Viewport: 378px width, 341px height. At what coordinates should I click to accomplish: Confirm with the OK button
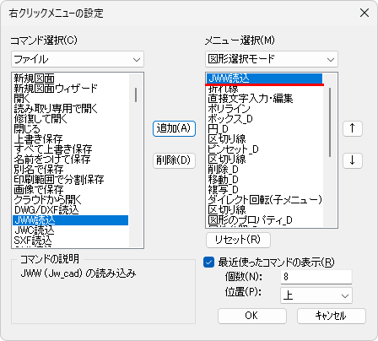(x=252, y=316)
